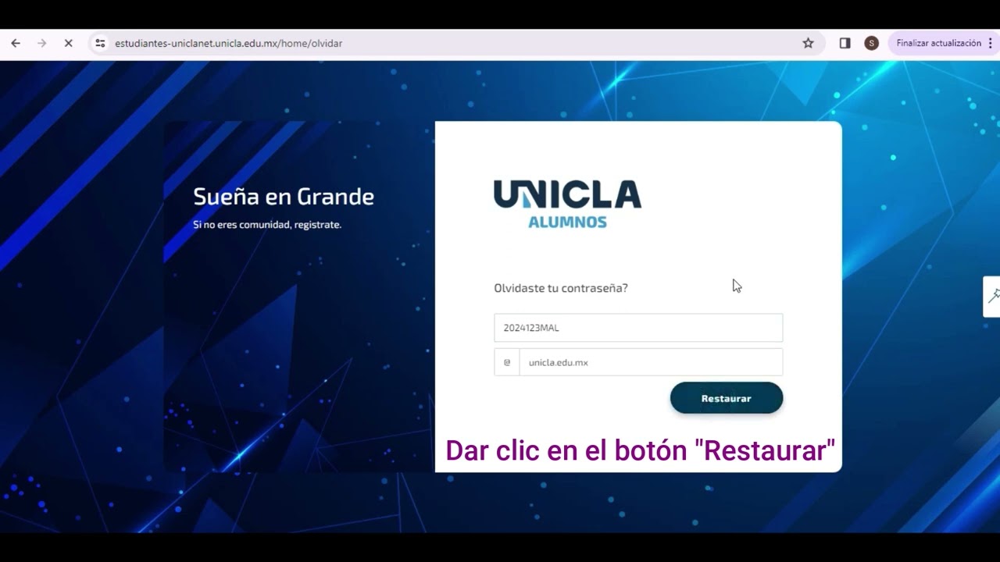Click the address bar URL
This screenshot has width=1000, height=562.
tap(229, 44)
